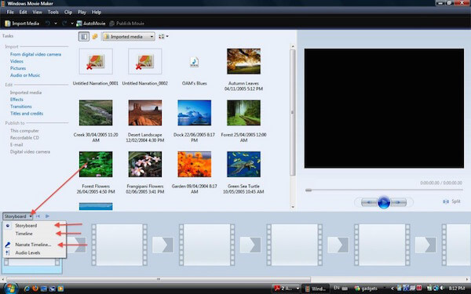This screenshot has width=471, height=294.
Task: Click the AutoMovie toolbar icon
Action: click(x=79, y=24)
